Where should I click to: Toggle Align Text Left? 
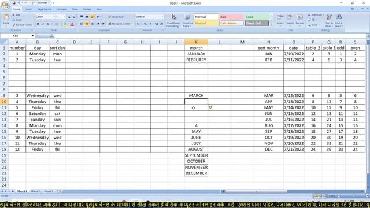point(82,24)
